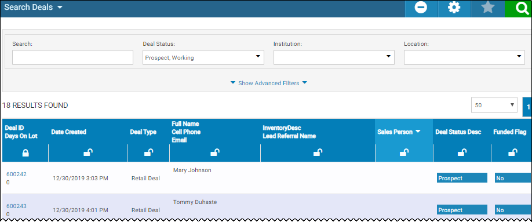Expand Show Advanced Filters
The height and width of the screenshot is (222, 532).
click(x=269, y=83)
